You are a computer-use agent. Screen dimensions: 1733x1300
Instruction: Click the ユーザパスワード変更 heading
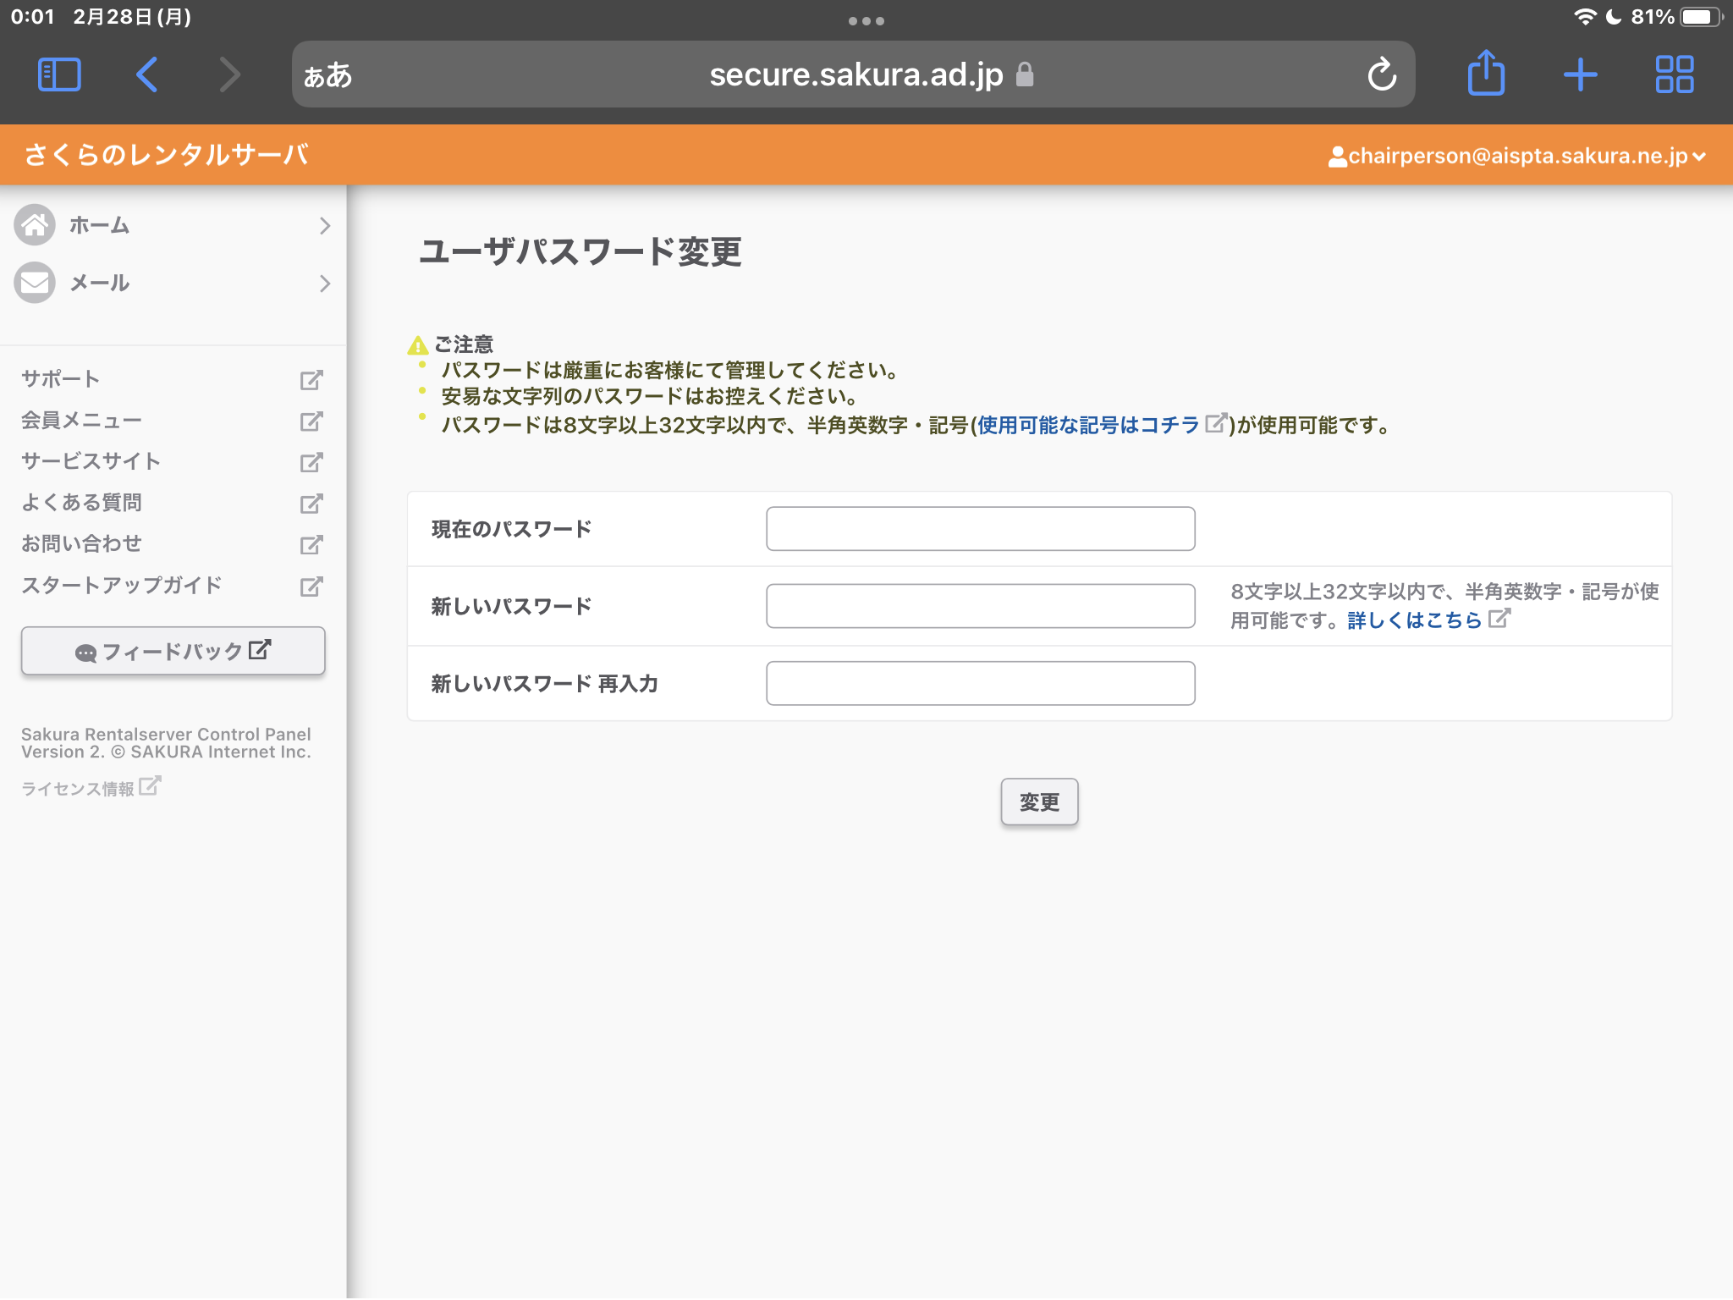[580, 251]
